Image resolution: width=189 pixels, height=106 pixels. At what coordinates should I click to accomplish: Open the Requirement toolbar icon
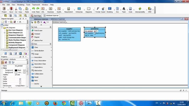(x=69, y=10)
